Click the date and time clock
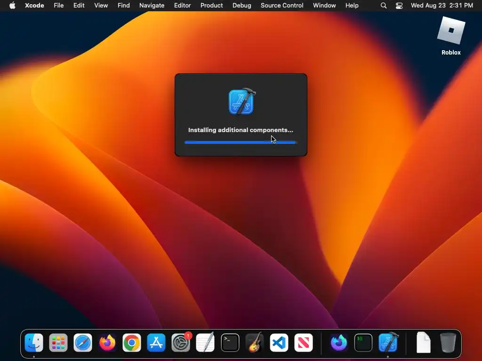Screen dimensions: 482x361 (x=442, y=5)
